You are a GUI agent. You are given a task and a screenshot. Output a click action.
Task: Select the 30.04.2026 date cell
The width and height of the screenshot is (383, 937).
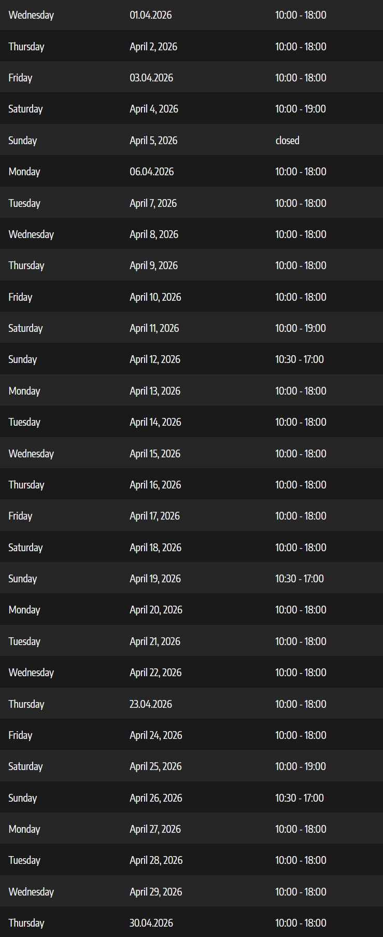pos(151,923)
